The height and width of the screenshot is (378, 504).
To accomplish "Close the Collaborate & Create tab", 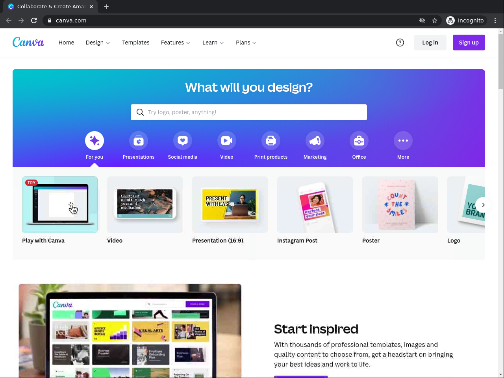I will [x=91, y=7].
